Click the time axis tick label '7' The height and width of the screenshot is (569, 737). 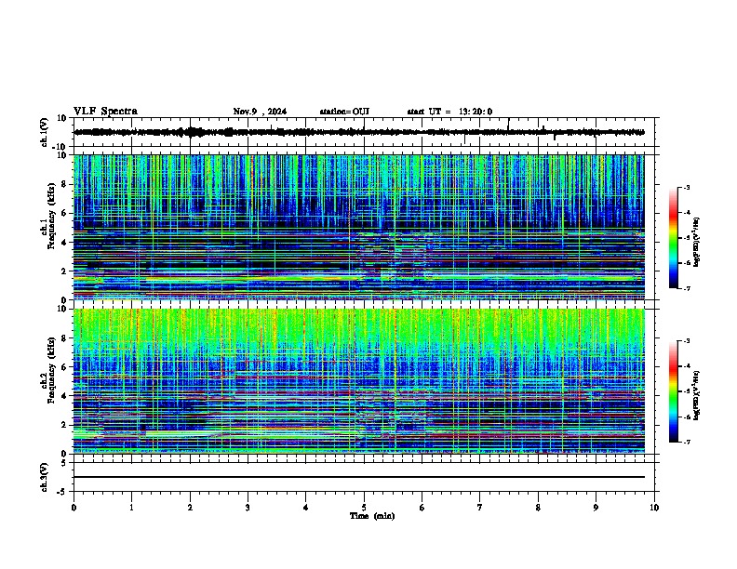(480, 508)
